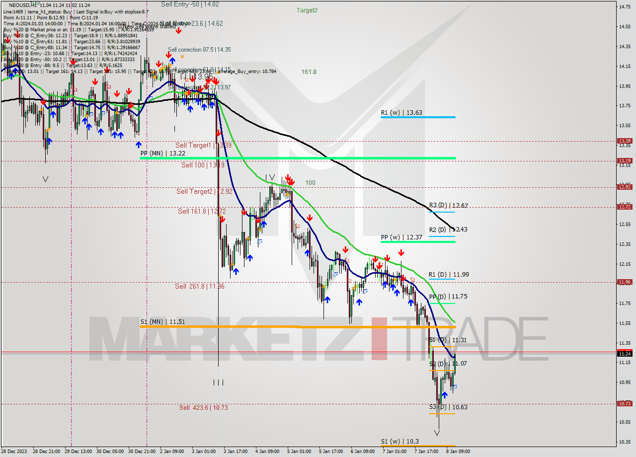Select the 'S2 (D) | 11.07' support label

pyautogui.click(x=448, y=364)
